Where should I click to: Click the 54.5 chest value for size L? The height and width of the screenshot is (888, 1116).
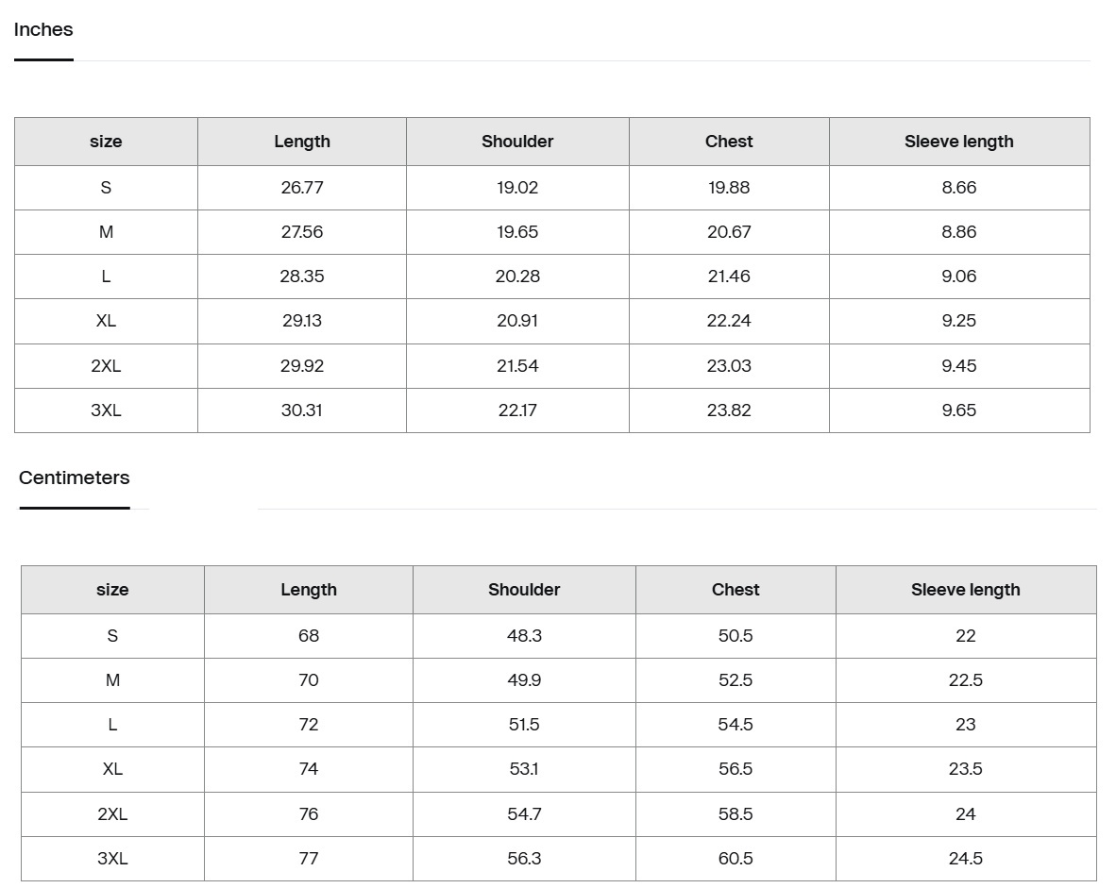click(x=736, y=725)
